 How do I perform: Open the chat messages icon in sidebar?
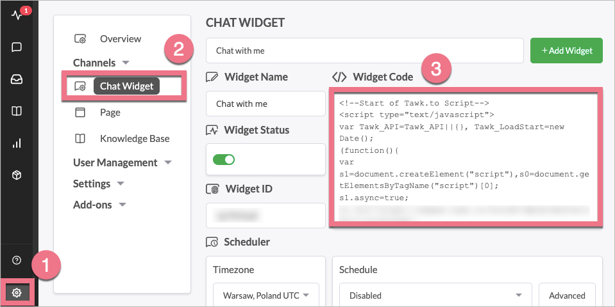tap(17, 47)
